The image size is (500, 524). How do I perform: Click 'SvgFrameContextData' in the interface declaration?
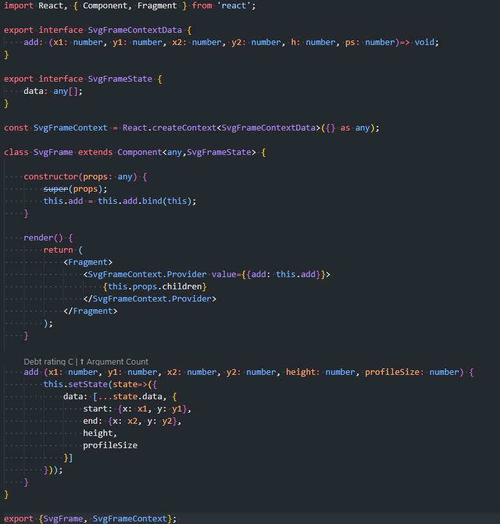click(134, 30)
